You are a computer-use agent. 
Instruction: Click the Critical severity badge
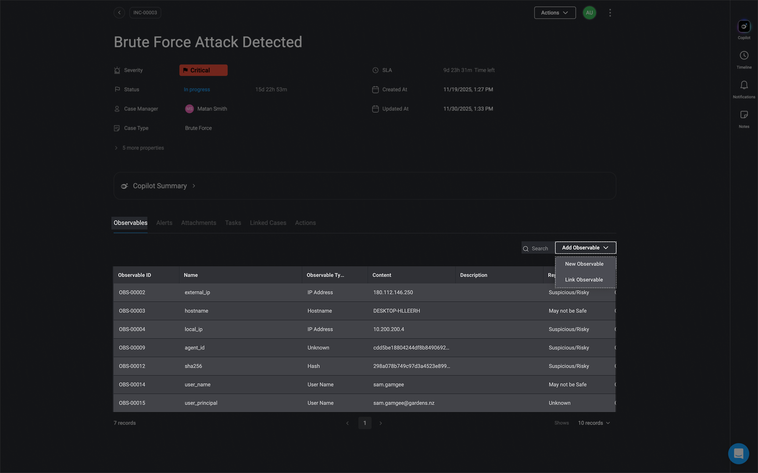click(x=203, y=70)
